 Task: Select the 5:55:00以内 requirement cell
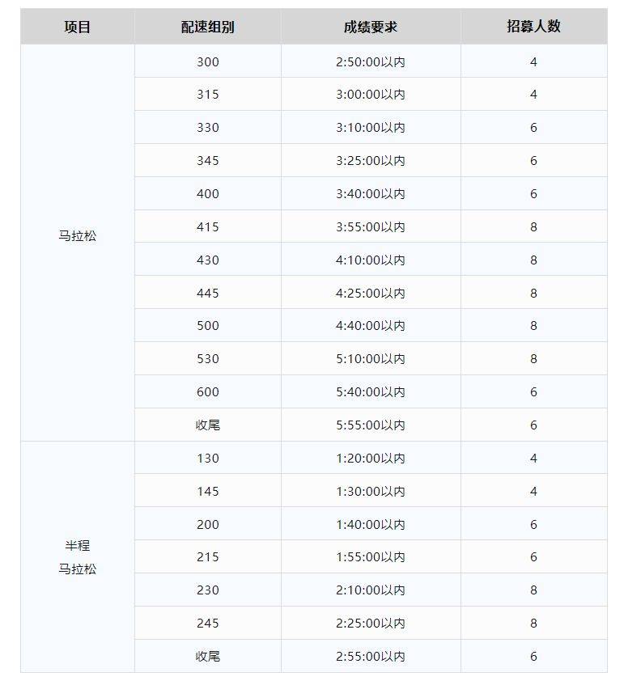click(x=371, y=425)
